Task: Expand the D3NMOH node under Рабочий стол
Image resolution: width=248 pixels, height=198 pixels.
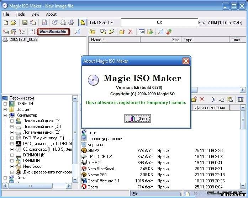Action: [5, 104]
